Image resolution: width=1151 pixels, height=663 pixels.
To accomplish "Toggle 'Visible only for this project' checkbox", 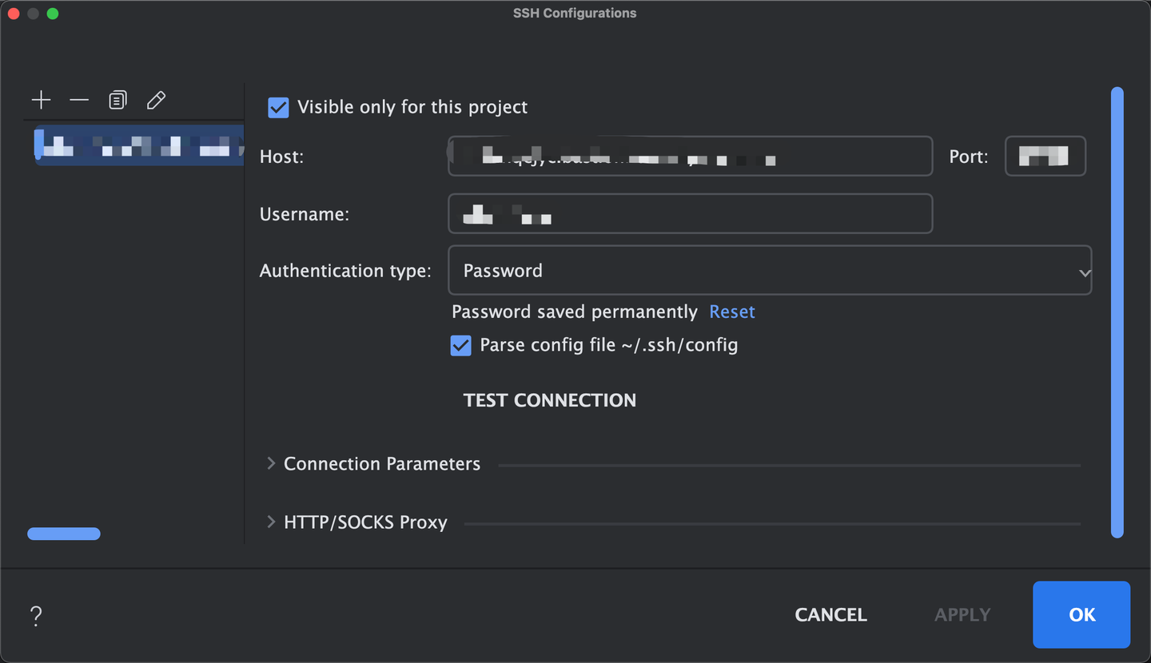I will point(278,107).
